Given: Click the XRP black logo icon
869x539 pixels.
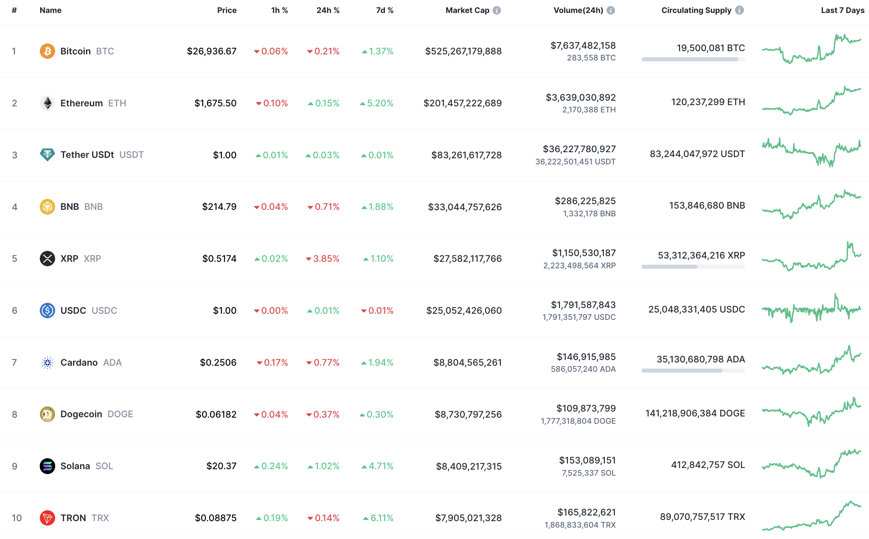Looking at the screenshot, I should pyautogui.click(x=47, y=259).
